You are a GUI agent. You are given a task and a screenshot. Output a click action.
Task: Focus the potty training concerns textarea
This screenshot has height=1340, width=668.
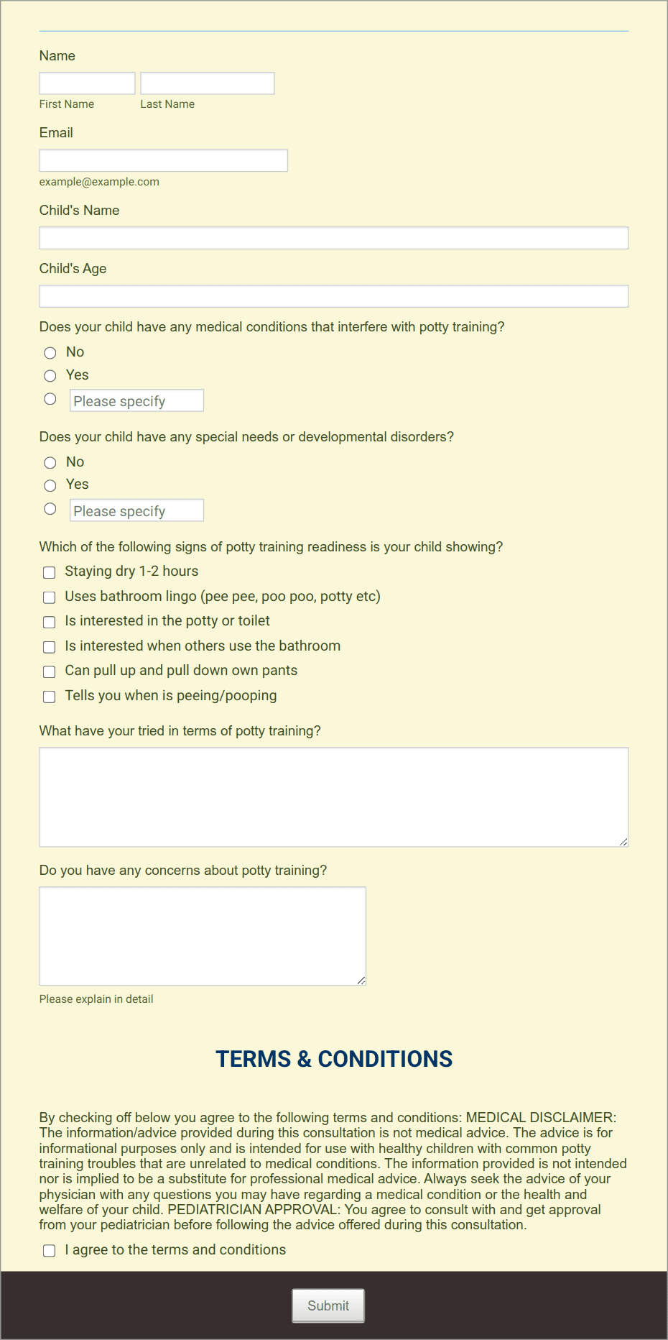203,936
